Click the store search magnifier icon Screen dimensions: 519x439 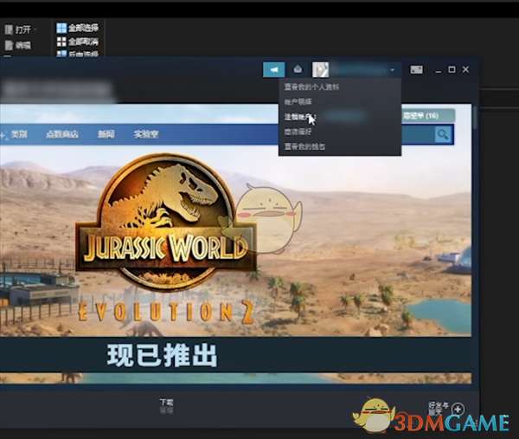443,134
